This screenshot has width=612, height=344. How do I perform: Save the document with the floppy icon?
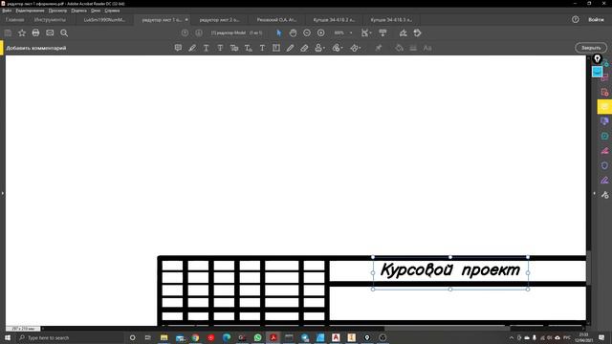[x=8, y=33]
